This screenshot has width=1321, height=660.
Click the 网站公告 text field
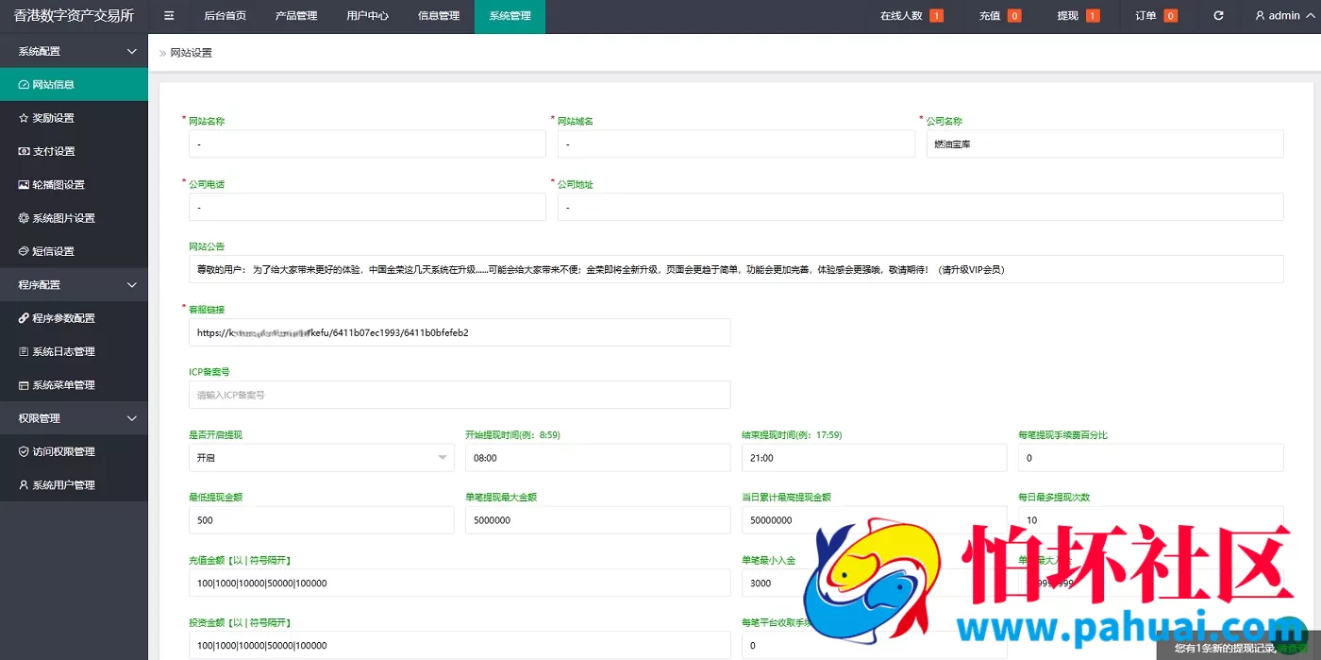coord(736,269)
